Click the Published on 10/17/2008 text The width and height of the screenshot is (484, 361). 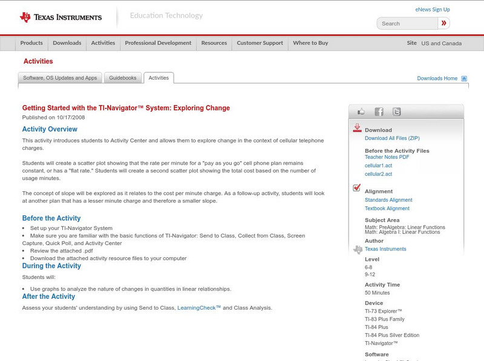click(x=53, y=117)
